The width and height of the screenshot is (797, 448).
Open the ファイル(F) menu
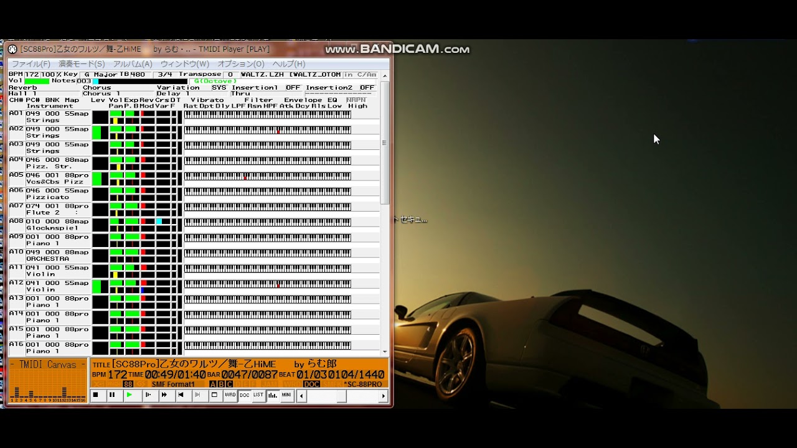tap(31, 64)
